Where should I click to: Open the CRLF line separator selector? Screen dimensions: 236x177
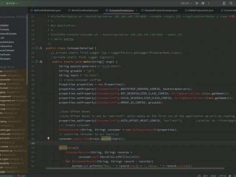click(x=213, y=176)
